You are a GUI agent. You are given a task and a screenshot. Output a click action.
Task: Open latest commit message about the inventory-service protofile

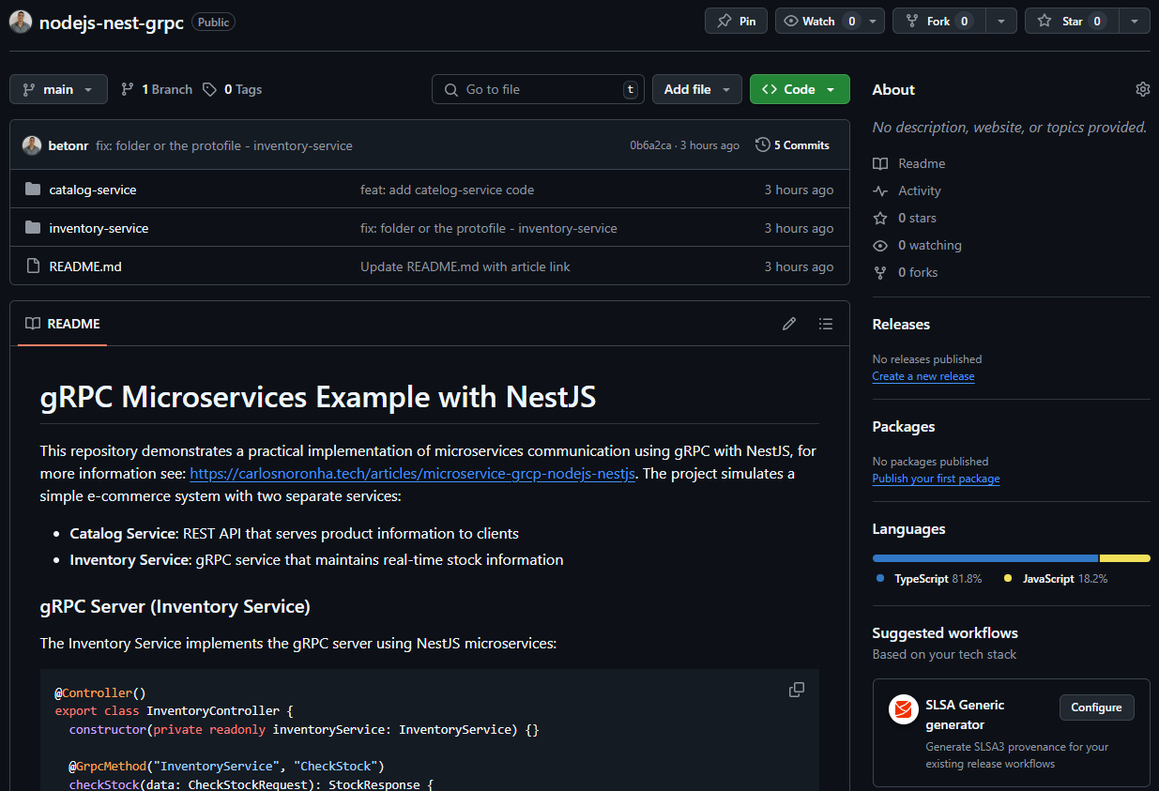click(x=224, y=145)
